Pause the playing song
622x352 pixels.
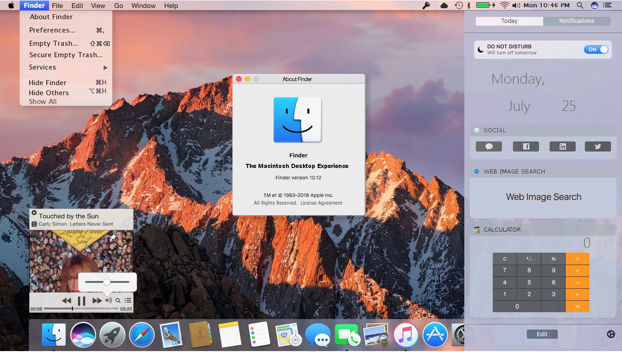(82, 301)
